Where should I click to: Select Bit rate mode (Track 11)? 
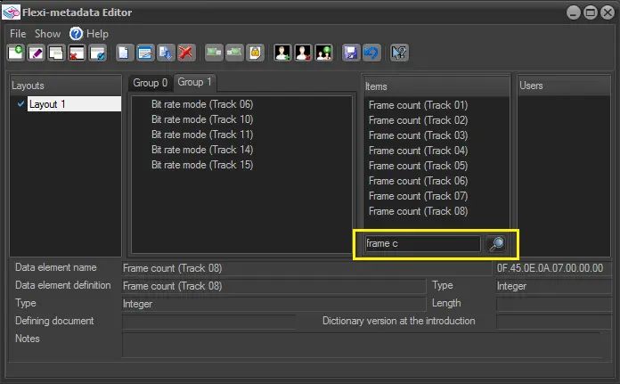coord(201,135)
